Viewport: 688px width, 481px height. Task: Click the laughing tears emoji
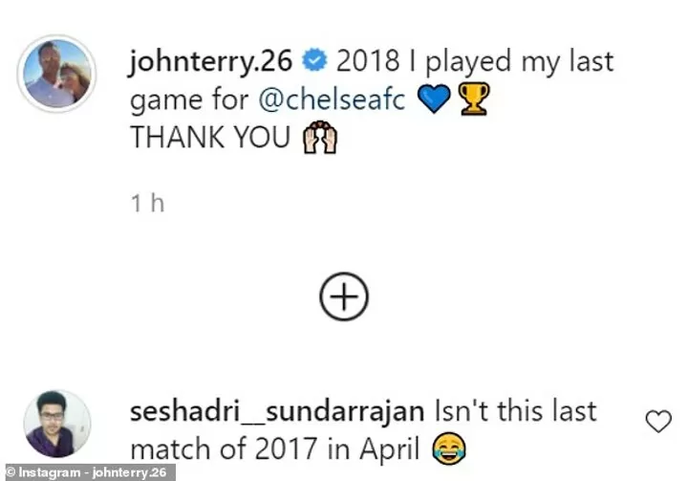(x=449, y=448)
